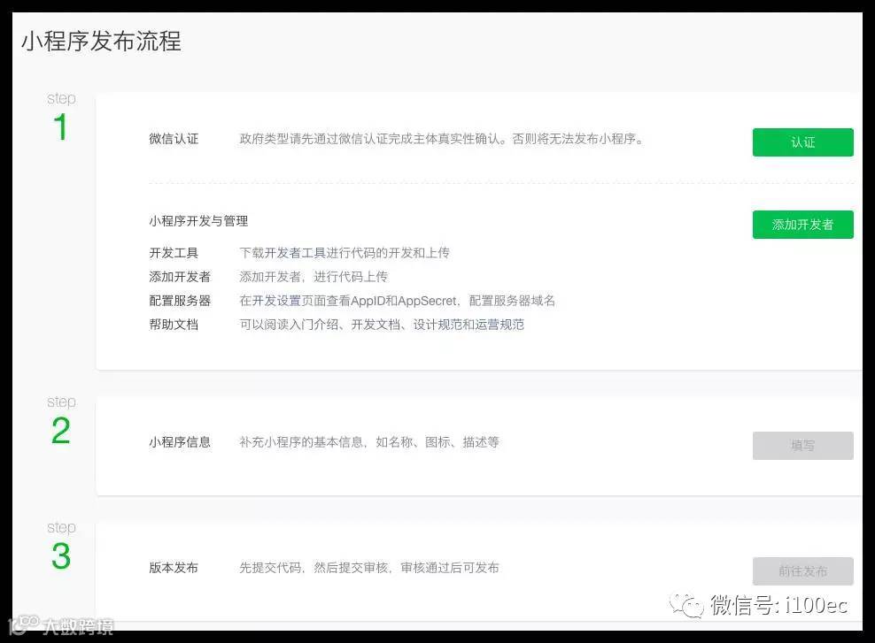Click the 添加开发者 row label in list
Screen dimensions: 875x643
point(180,277)
